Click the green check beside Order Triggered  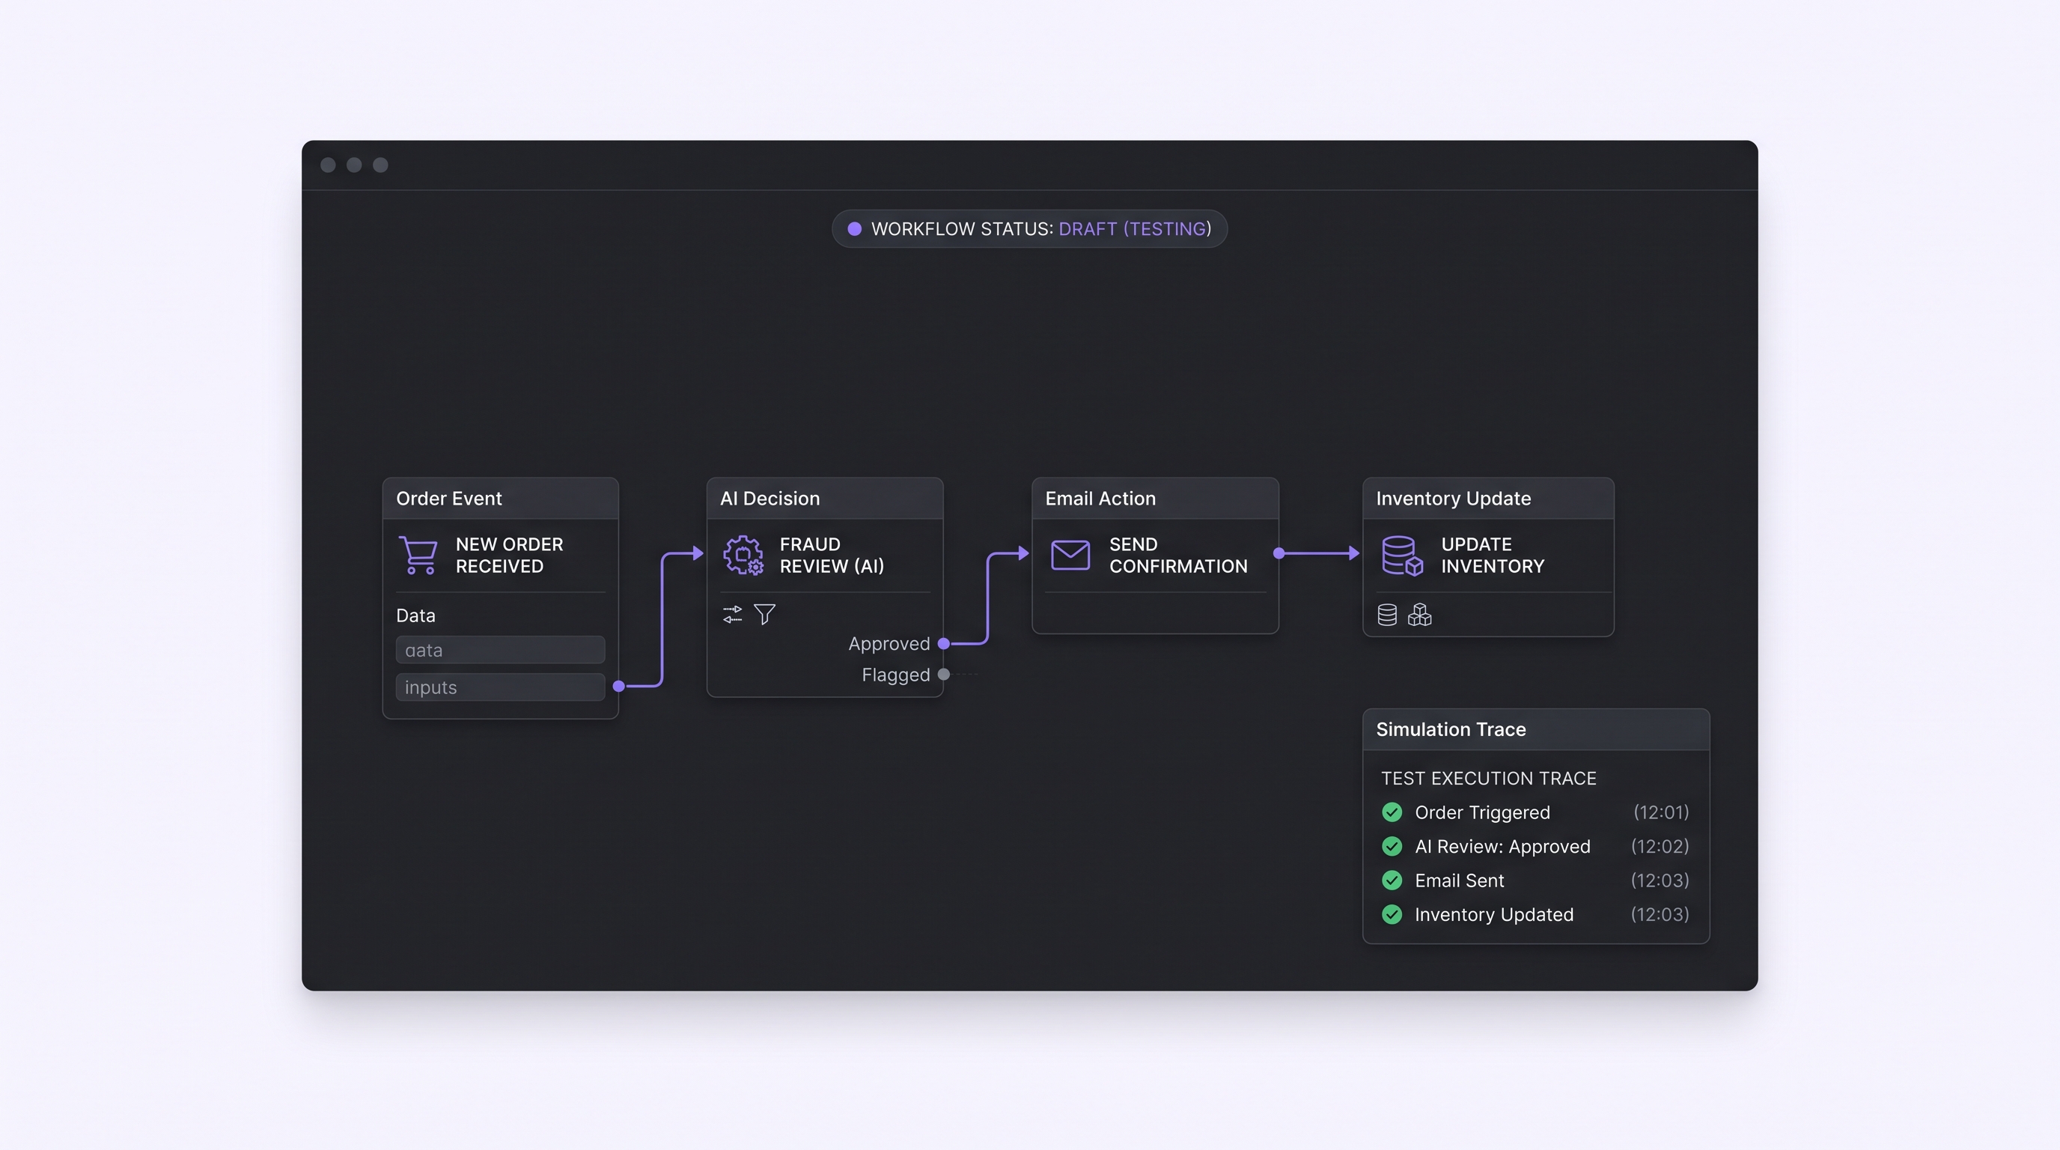click(x=1392, y=812)
